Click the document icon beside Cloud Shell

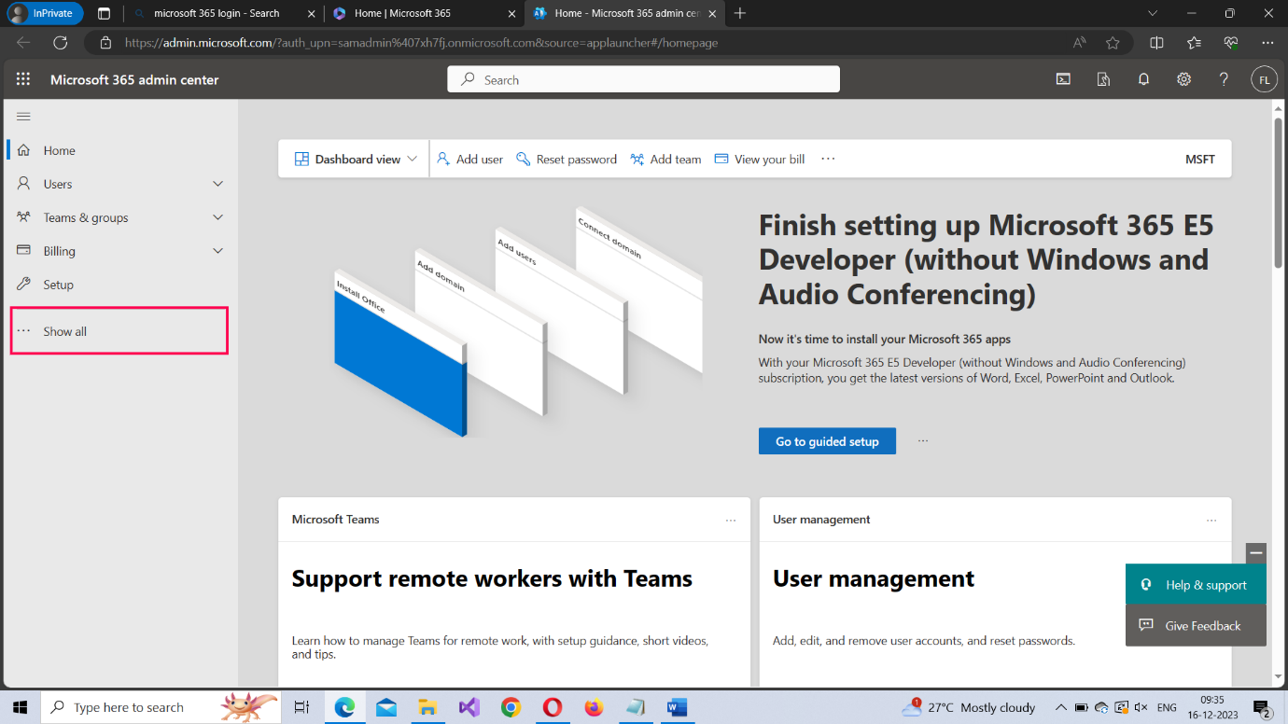click(x=1103, y=79)
